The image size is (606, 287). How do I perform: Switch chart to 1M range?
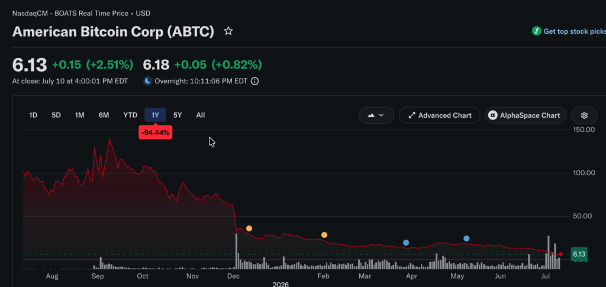80,115
